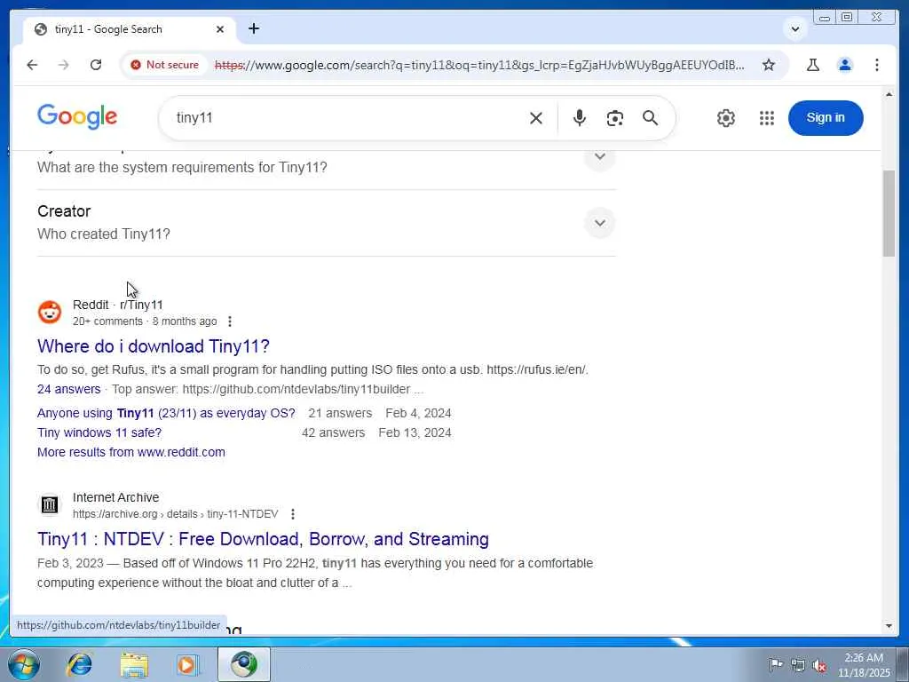909x682 pixels.
Task: Close the tiny11 Google Search tab
Action: point(220,29)
